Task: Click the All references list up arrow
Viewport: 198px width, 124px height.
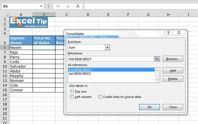Action: (157, 71)
